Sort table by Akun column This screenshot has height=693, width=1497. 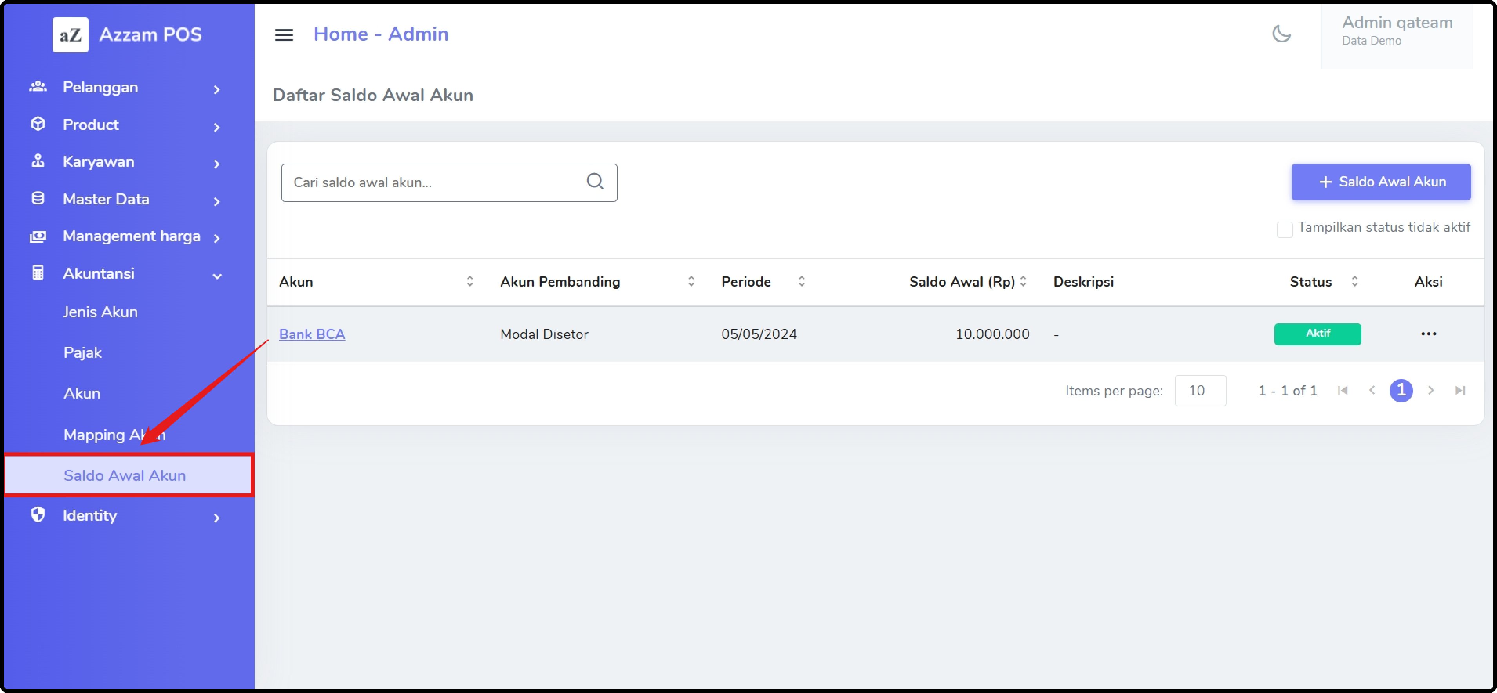[x=469, y=282]
